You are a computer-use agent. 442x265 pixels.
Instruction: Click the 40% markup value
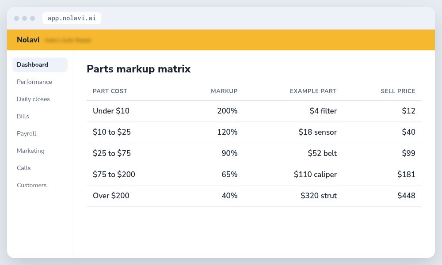[229, 196]
